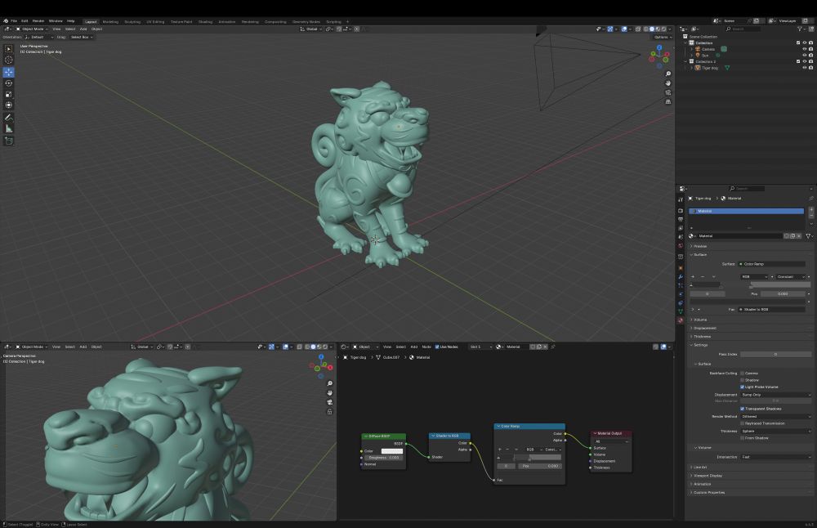Select the Rotate tool in the left toolbar

click(x=9, y=83)
